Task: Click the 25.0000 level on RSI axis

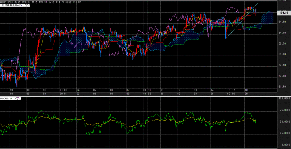Action: pyautogui.click(x=283, y=133)
